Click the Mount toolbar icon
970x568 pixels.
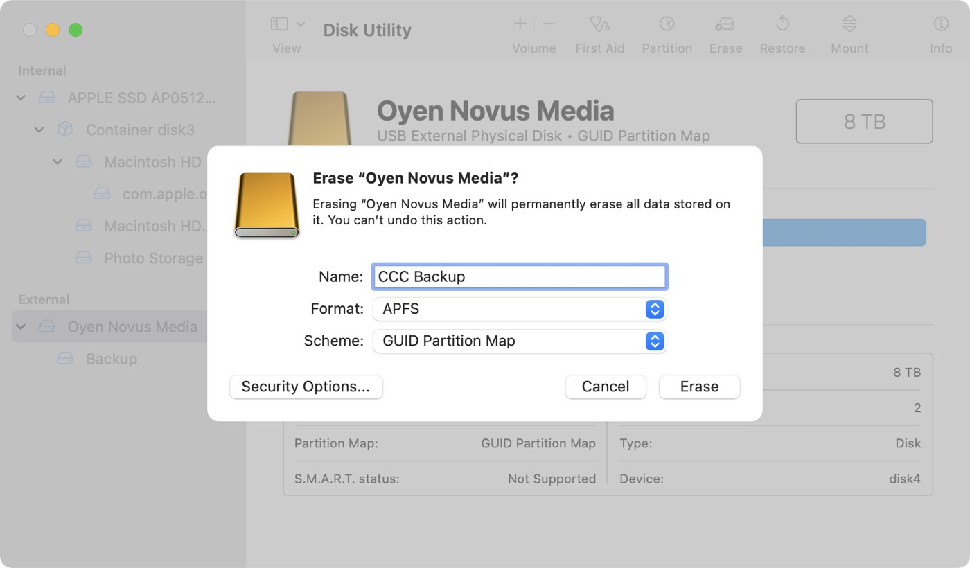[x=849, y=24]
